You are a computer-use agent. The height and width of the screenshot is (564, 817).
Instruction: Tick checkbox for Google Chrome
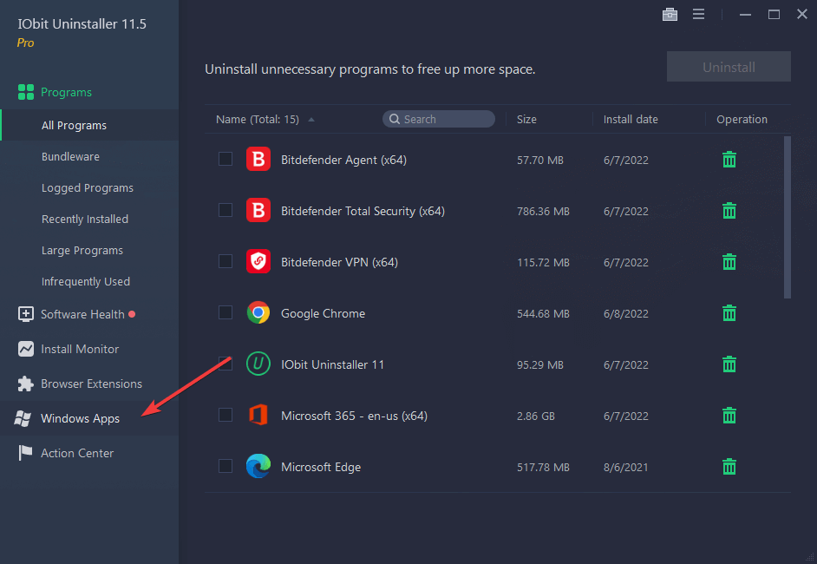coord(225,312)
